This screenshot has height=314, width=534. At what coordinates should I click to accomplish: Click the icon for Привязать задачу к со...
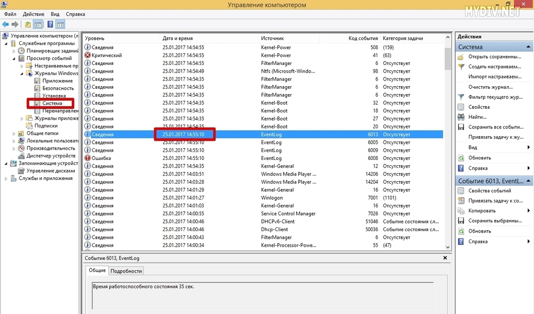click(x=461, y=201)
